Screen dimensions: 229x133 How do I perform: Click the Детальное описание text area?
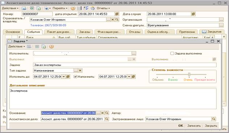[x=113, y=99]
